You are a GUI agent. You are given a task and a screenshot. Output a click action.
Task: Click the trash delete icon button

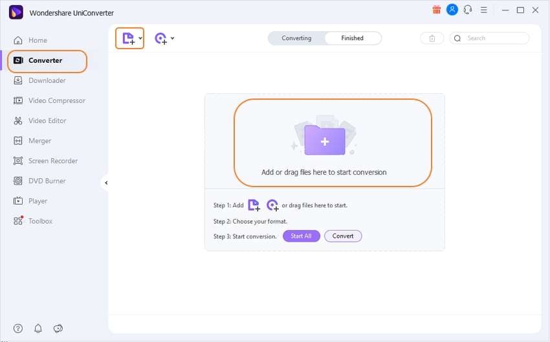pos(432,38)
